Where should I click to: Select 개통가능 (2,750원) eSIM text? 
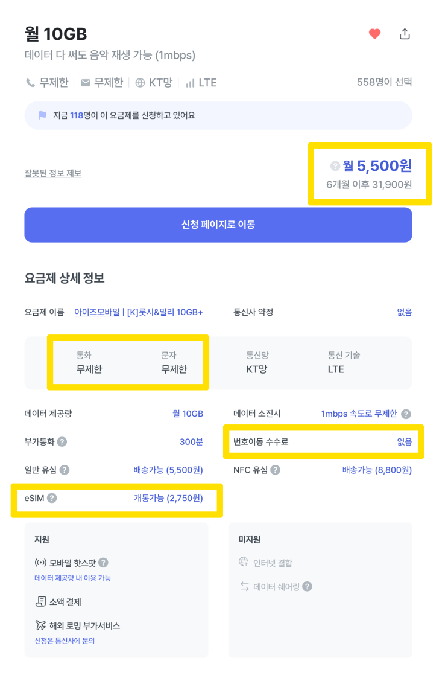168,498
